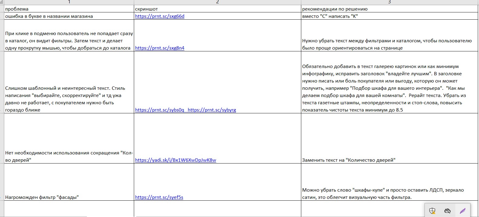This screenshot has height=217, width=479.
Task: Select cell 'вместо "С" написать "К"'
Action: coord(390,16)
